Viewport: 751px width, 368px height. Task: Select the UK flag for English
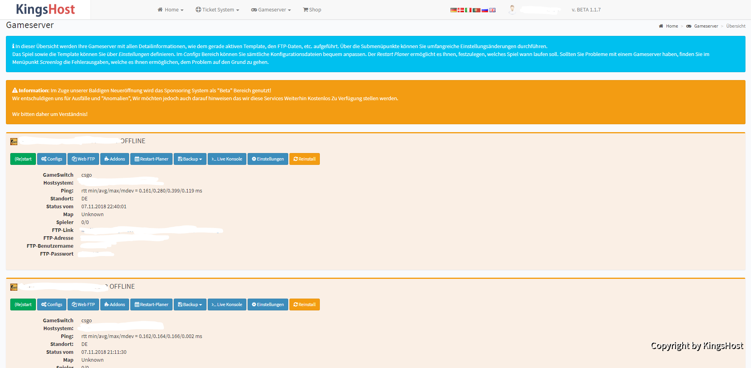tap(492, 10)
